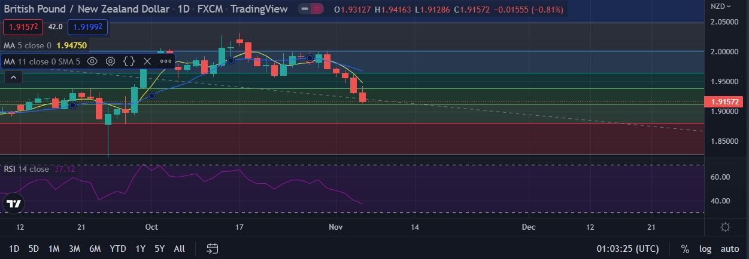Select the RSI 14 close indicator legend

[26, 169]
